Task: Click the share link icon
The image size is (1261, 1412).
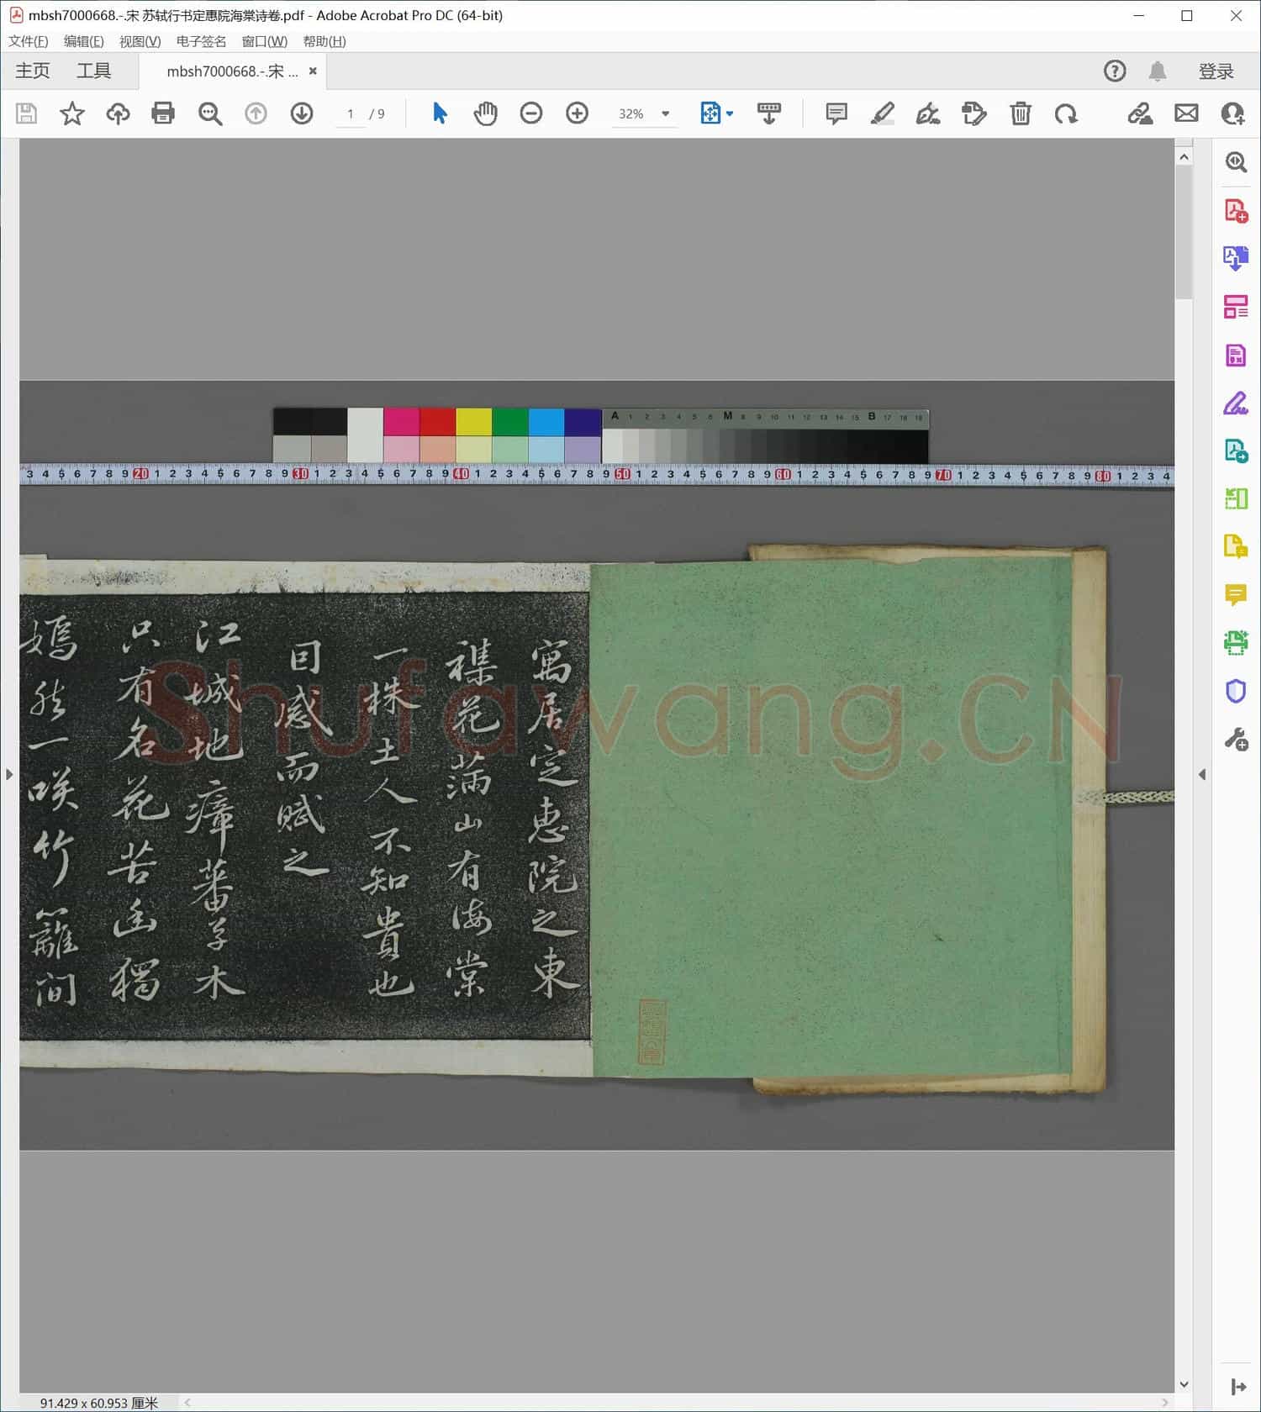Action: pyautogui.click(x=1140, y=113)
